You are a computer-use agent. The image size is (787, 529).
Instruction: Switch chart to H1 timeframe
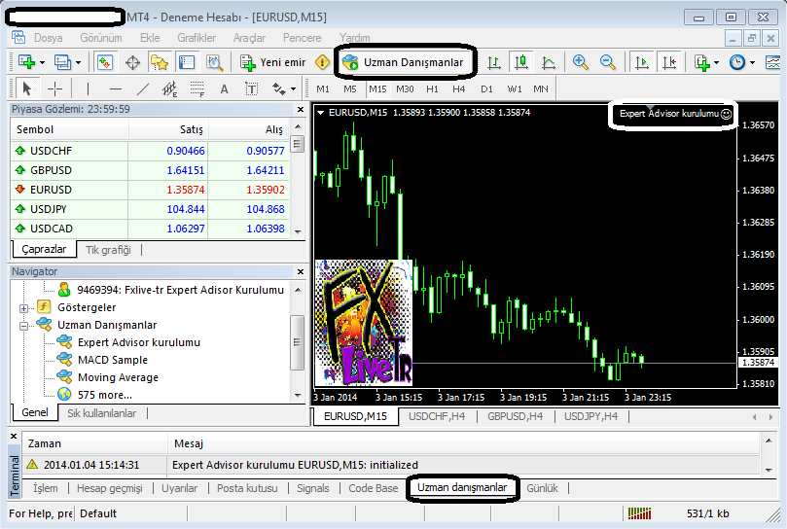coord(432,88)
